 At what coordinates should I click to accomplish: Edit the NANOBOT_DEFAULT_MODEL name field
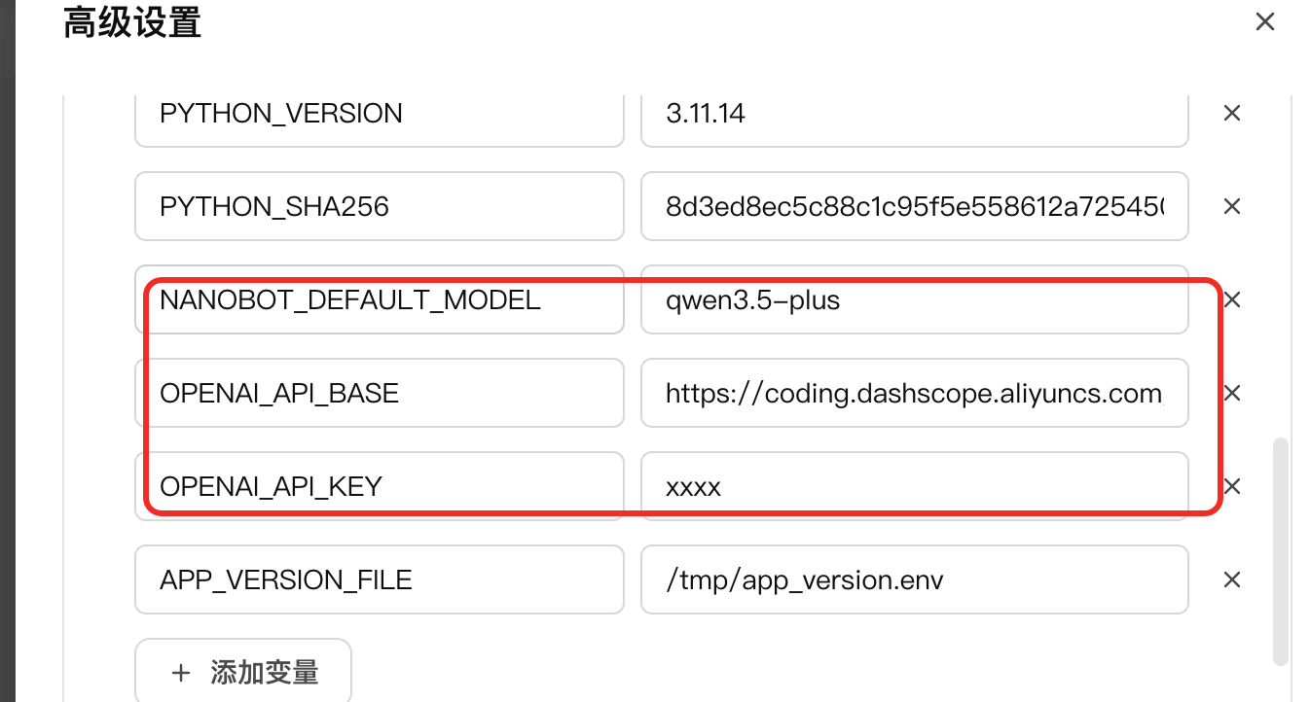[x=379, y=299]
